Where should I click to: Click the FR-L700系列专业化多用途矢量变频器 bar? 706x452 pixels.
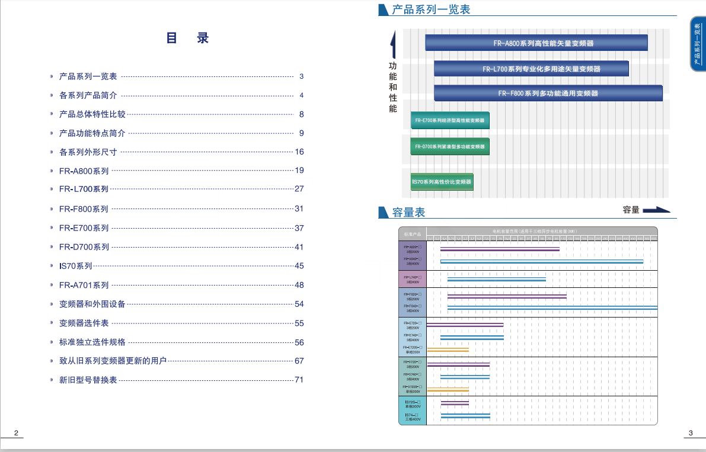click(531, 69)
